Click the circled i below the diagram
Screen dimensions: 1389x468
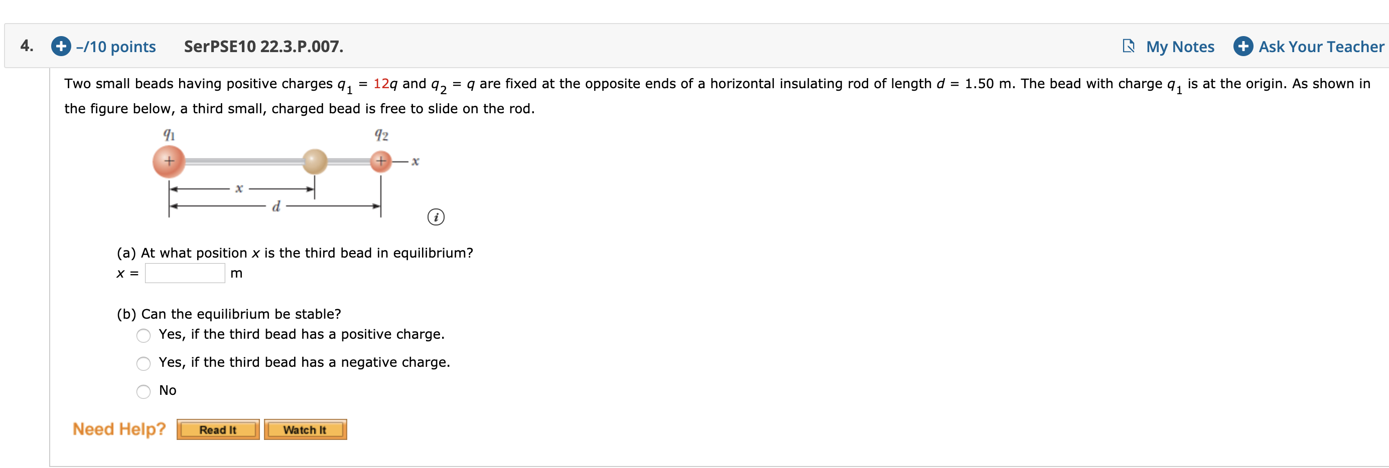point(436,217)
